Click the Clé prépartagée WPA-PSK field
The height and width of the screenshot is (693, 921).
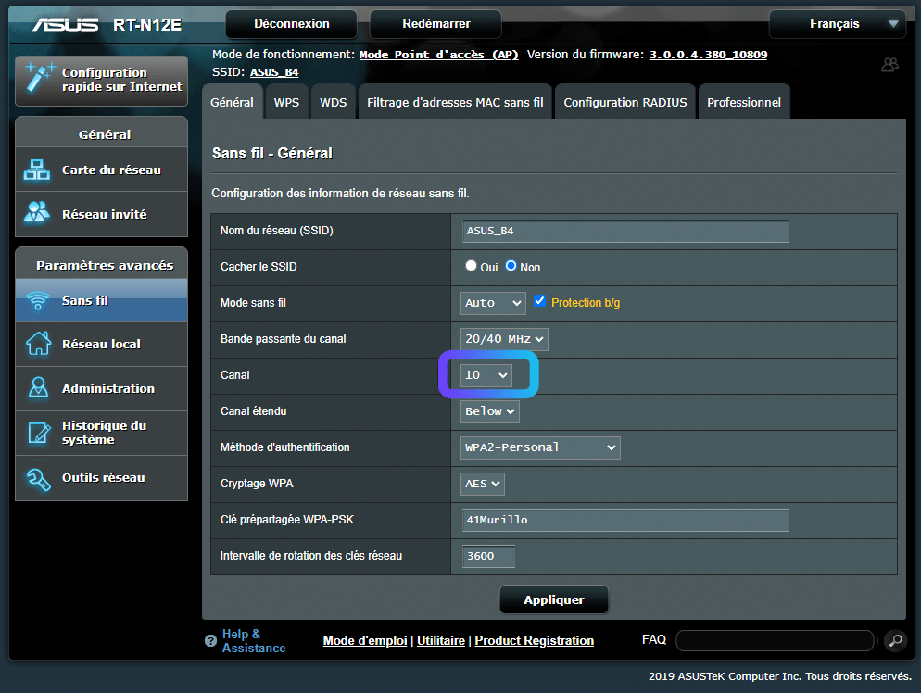[625, 520]
